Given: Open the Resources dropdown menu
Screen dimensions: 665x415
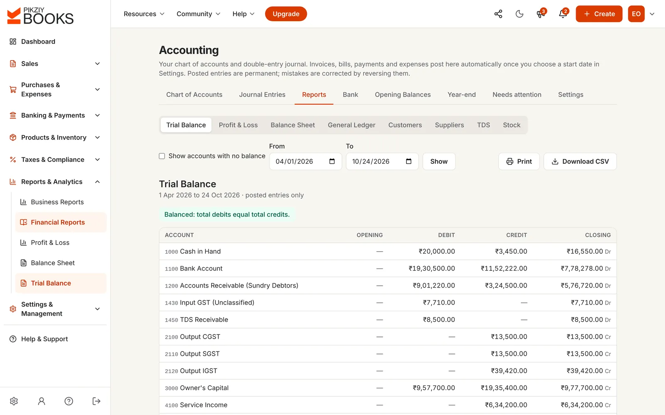Looking at the screenshot, I should (144, 14).
